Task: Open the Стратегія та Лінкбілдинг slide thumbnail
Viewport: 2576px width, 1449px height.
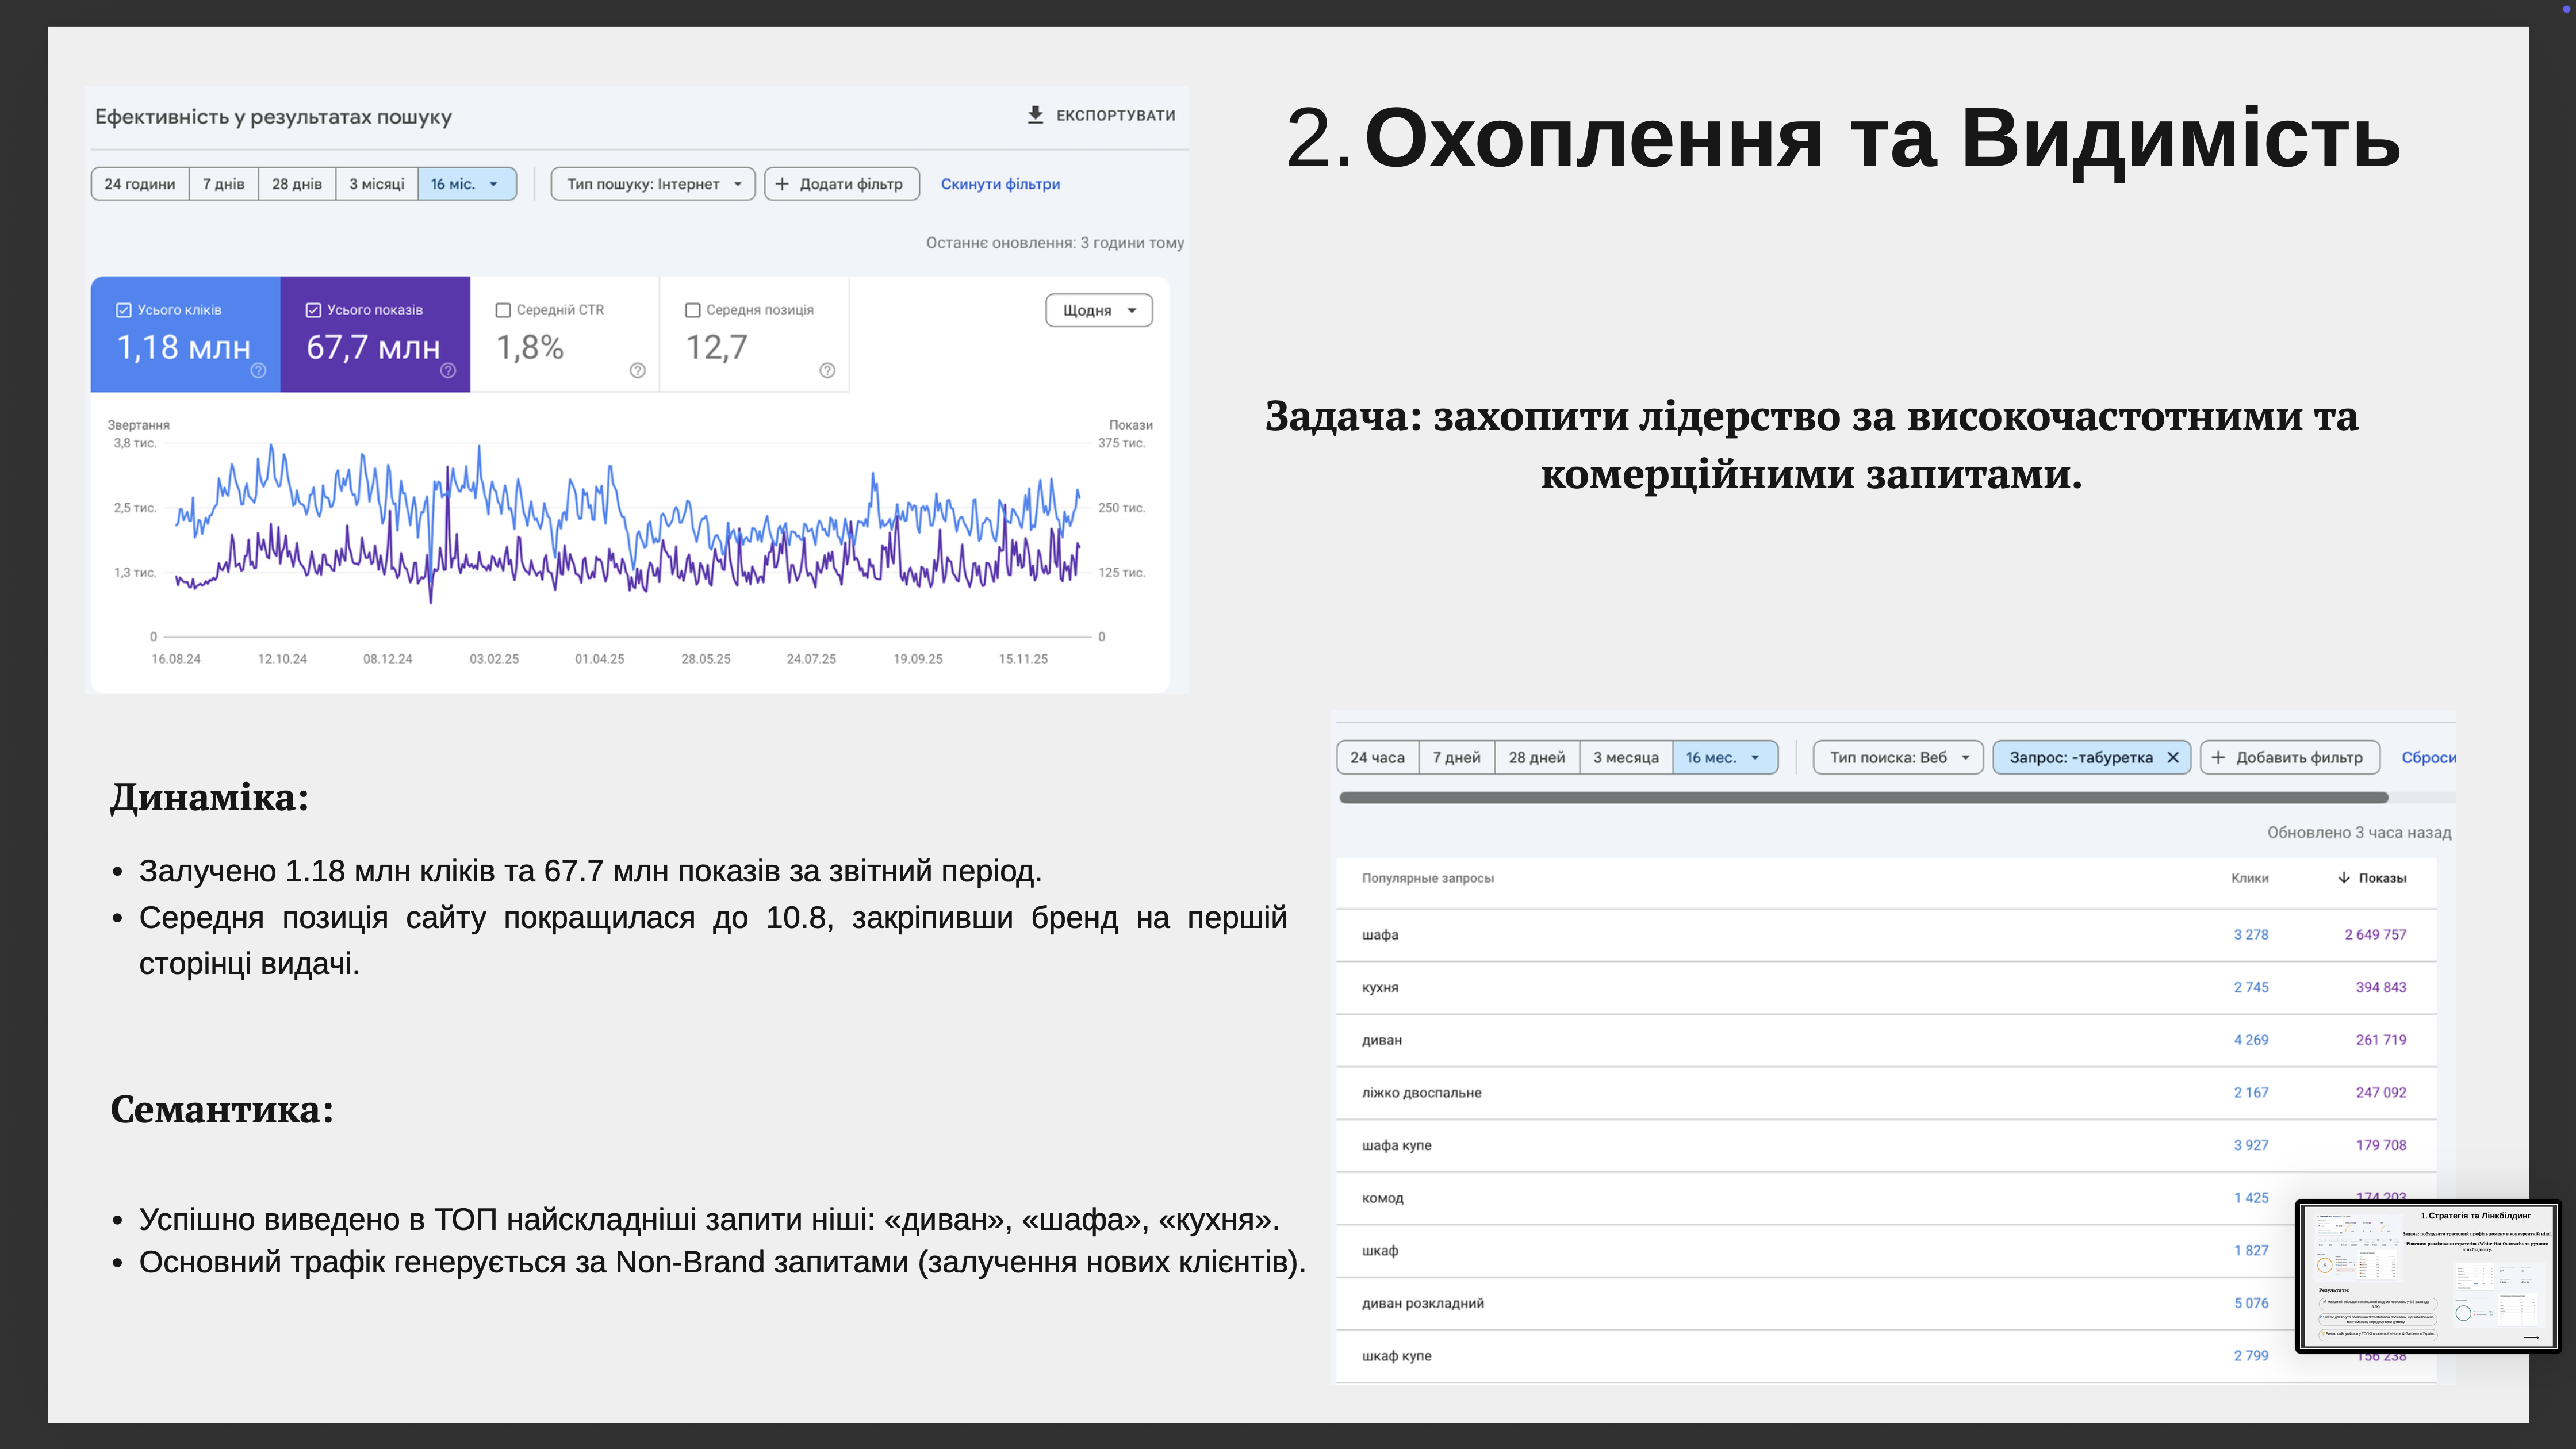Action: tap(2428, 1276)
